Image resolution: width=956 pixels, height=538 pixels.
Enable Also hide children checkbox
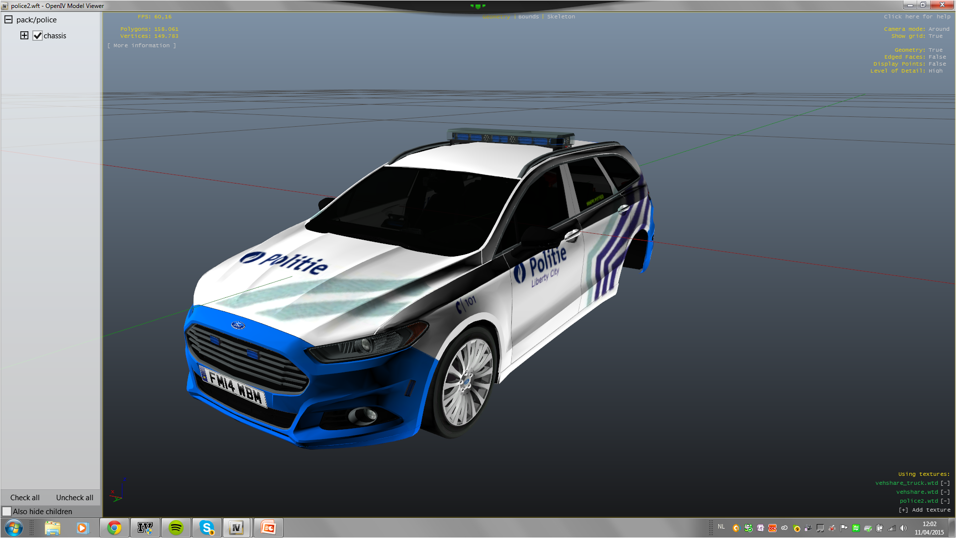pyautogui.click(x=6, y=511)
